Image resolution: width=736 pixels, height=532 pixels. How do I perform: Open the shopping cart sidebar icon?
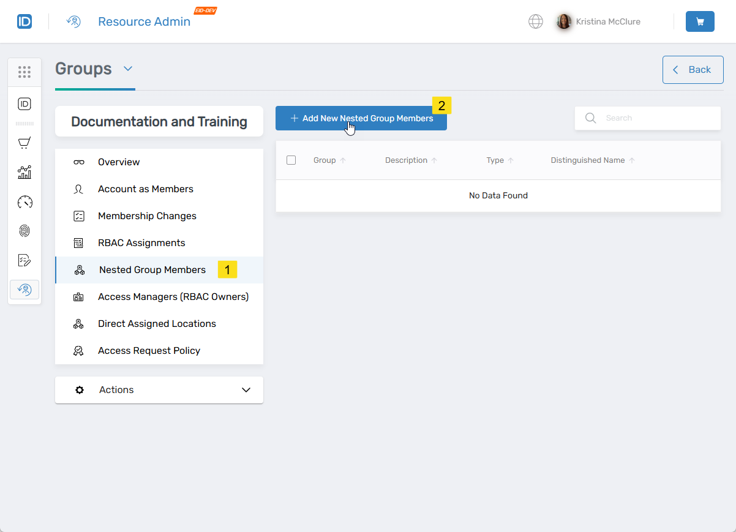[24, 143]
